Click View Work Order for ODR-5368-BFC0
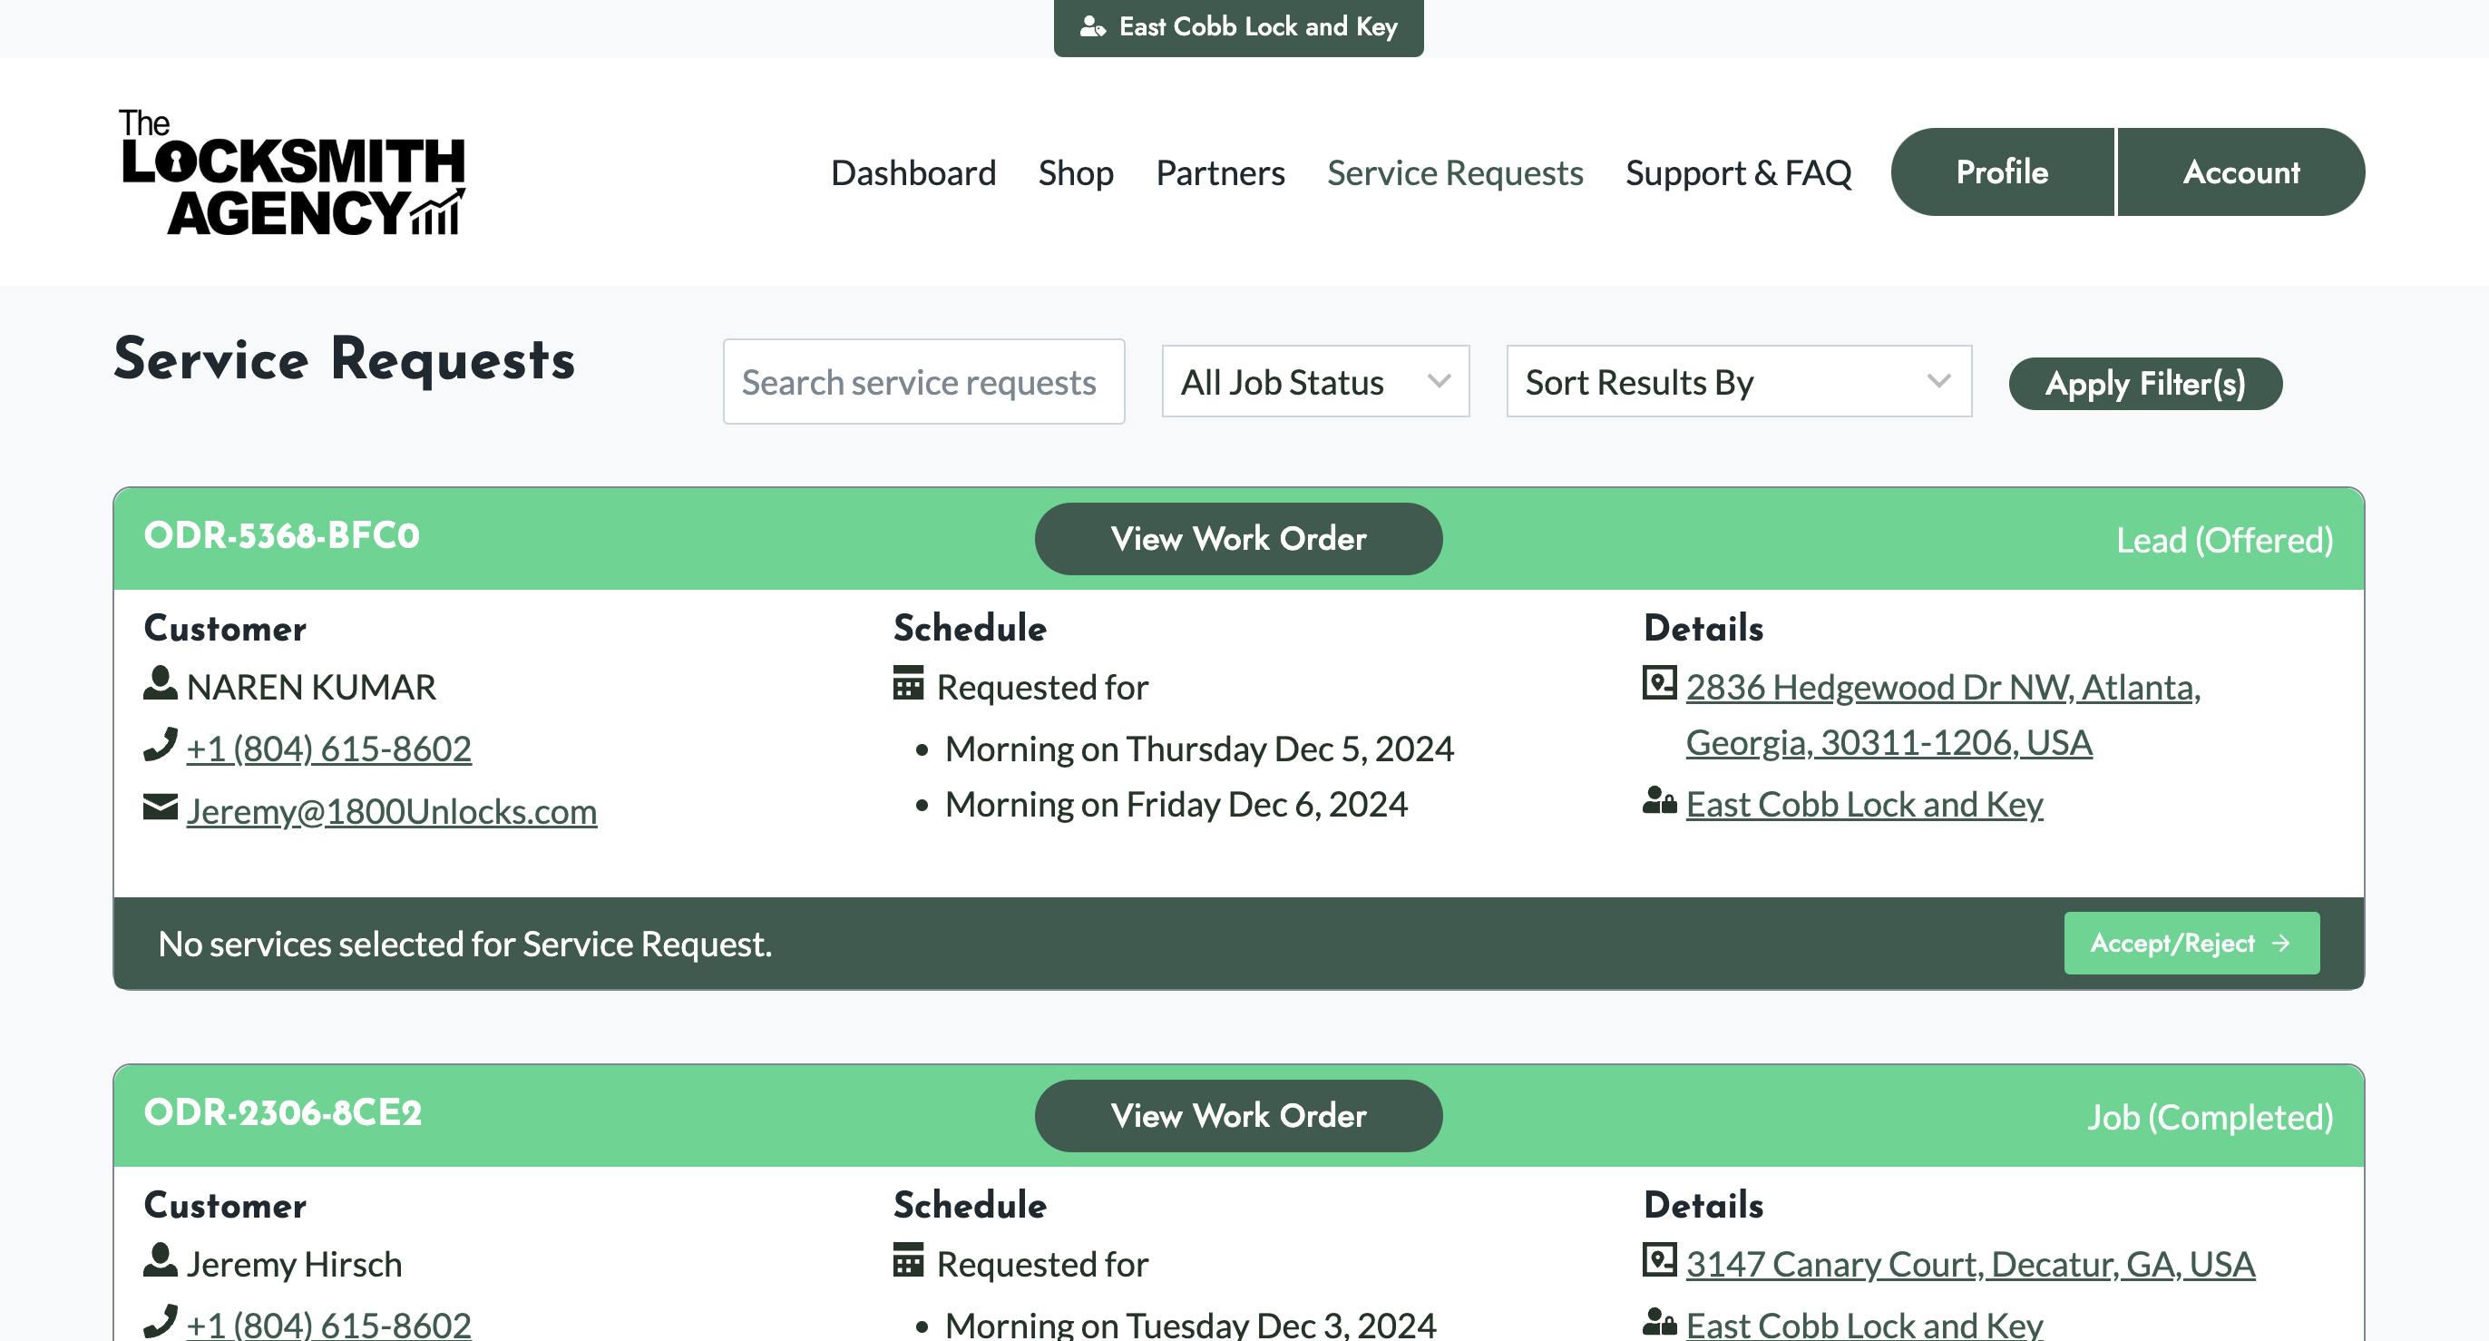This screenshot has width=2489, height=1341. click(1238, 538)
